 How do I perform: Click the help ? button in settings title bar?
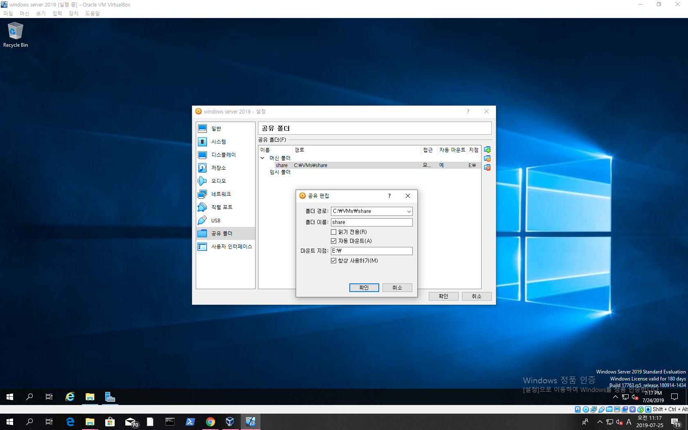pyautogui.click(x=468, y=112)
